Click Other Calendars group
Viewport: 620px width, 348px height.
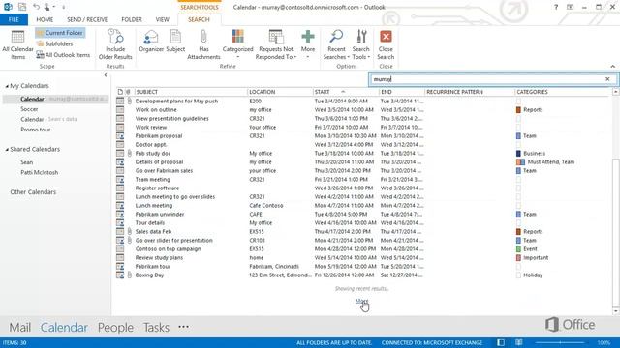coord(33,192)
